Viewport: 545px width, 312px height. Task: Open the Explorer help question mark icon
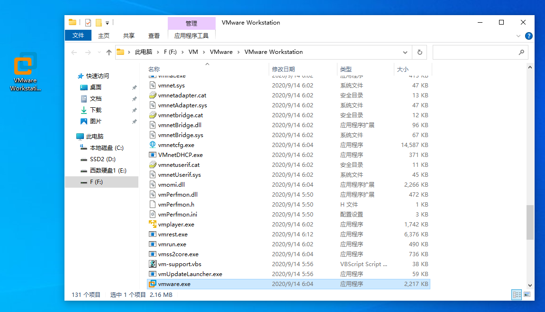click(529, 36)
